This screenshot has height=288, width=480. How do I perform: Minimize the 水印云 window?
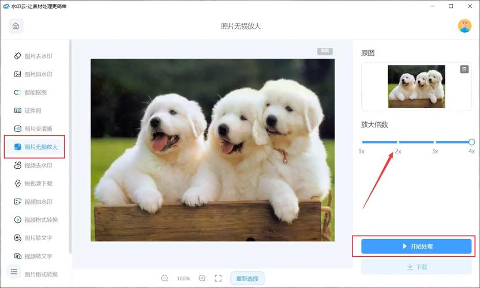[432, 6]
